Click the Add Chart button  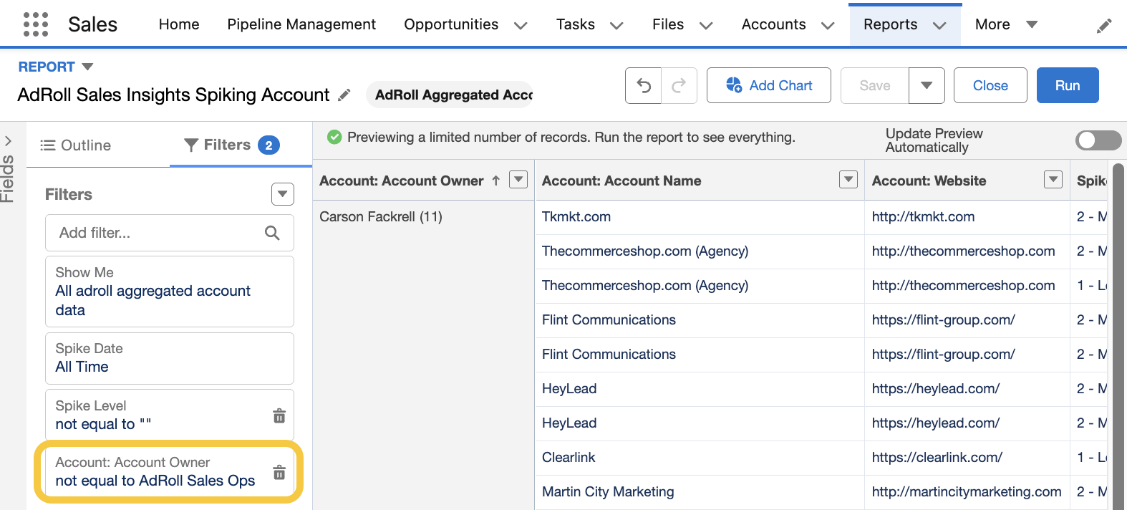[768, 86]
